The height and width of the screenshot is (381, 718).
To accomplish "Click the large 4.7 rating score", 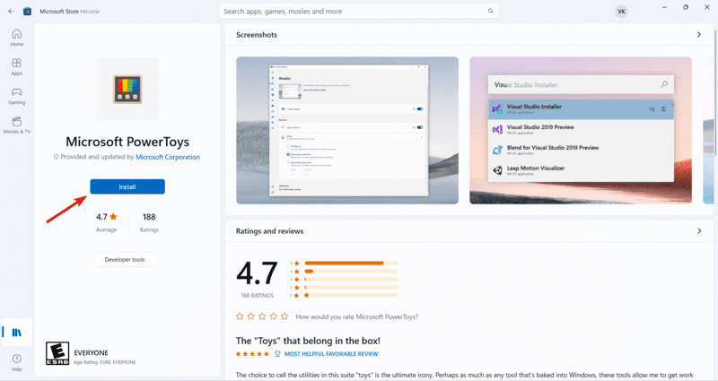I will tap(257, 273).
